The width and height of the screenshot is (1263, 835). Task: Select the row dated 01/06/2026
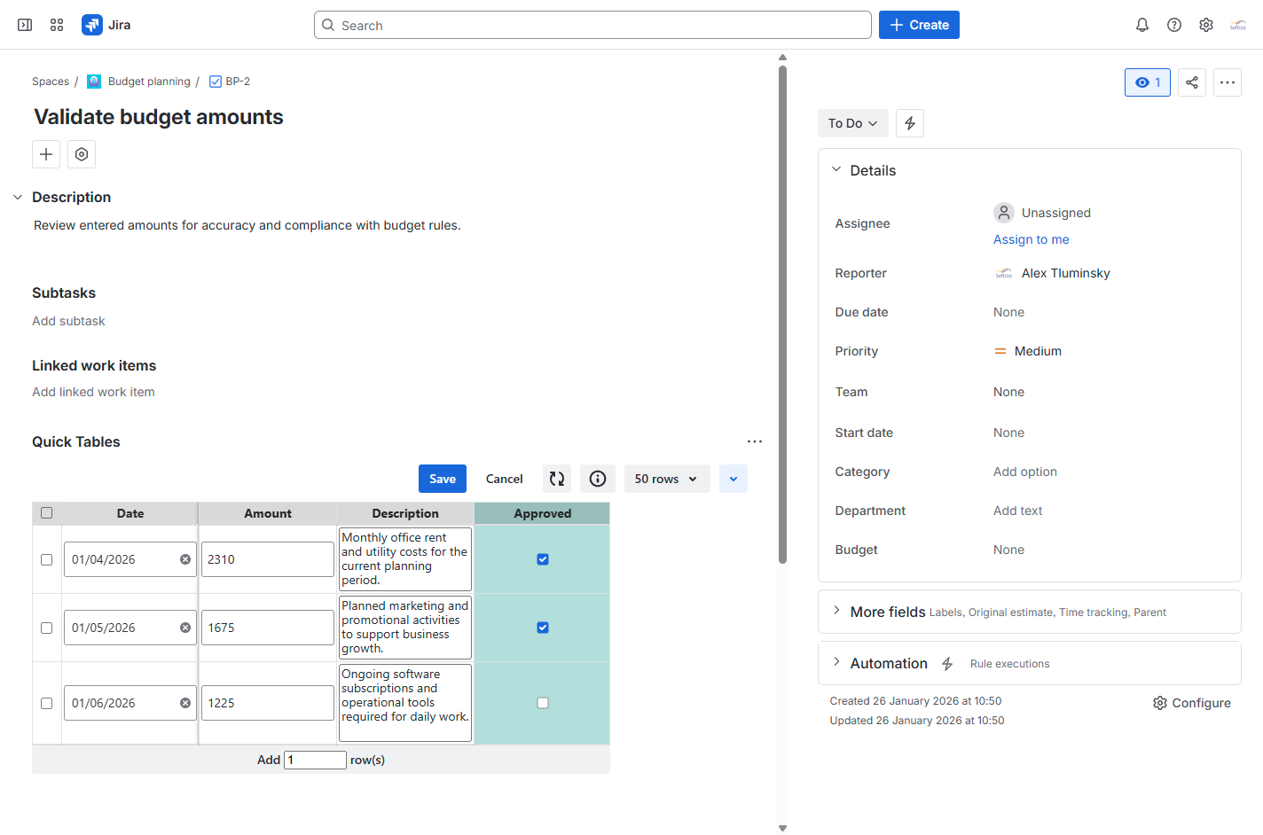[x=47, y=703]
